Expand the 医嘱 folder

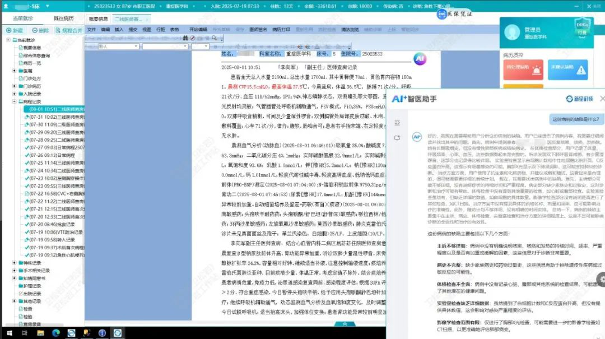(x=14, y=71)
